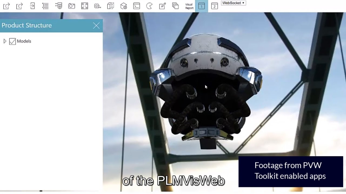Viewport: 346px width, 194px height.
Task: Click the import document icon
Action: 32,6
